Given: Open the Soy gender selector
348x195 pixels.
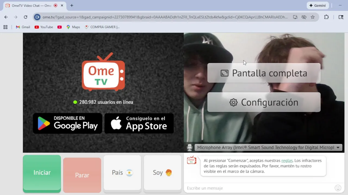Looking at the screenshot, I should [x=163, y=173].
